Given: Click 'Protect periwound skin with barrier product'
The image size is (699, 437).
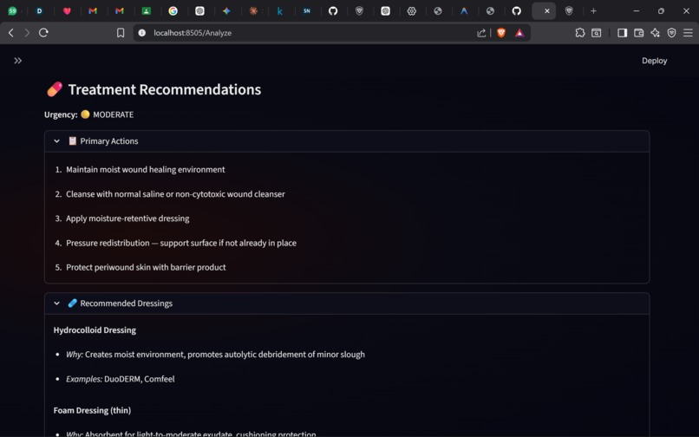Looking at the screenshot, I should 146,268.
